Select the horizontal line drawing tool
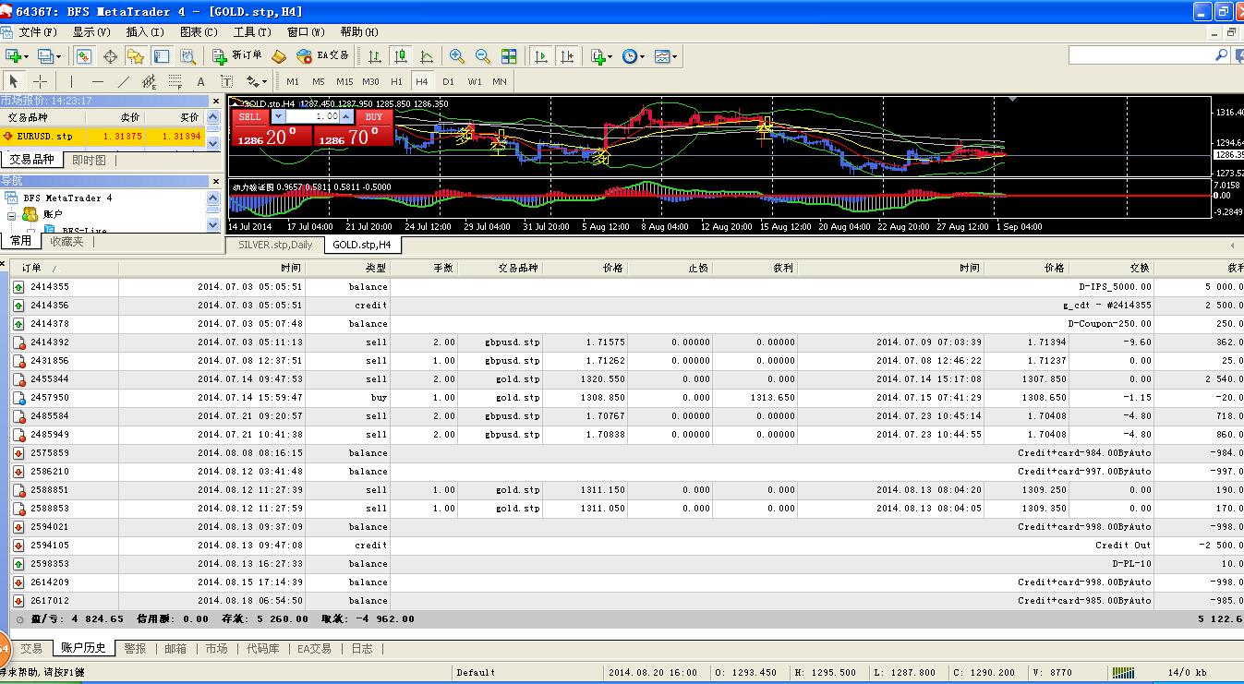 (97, 81)
